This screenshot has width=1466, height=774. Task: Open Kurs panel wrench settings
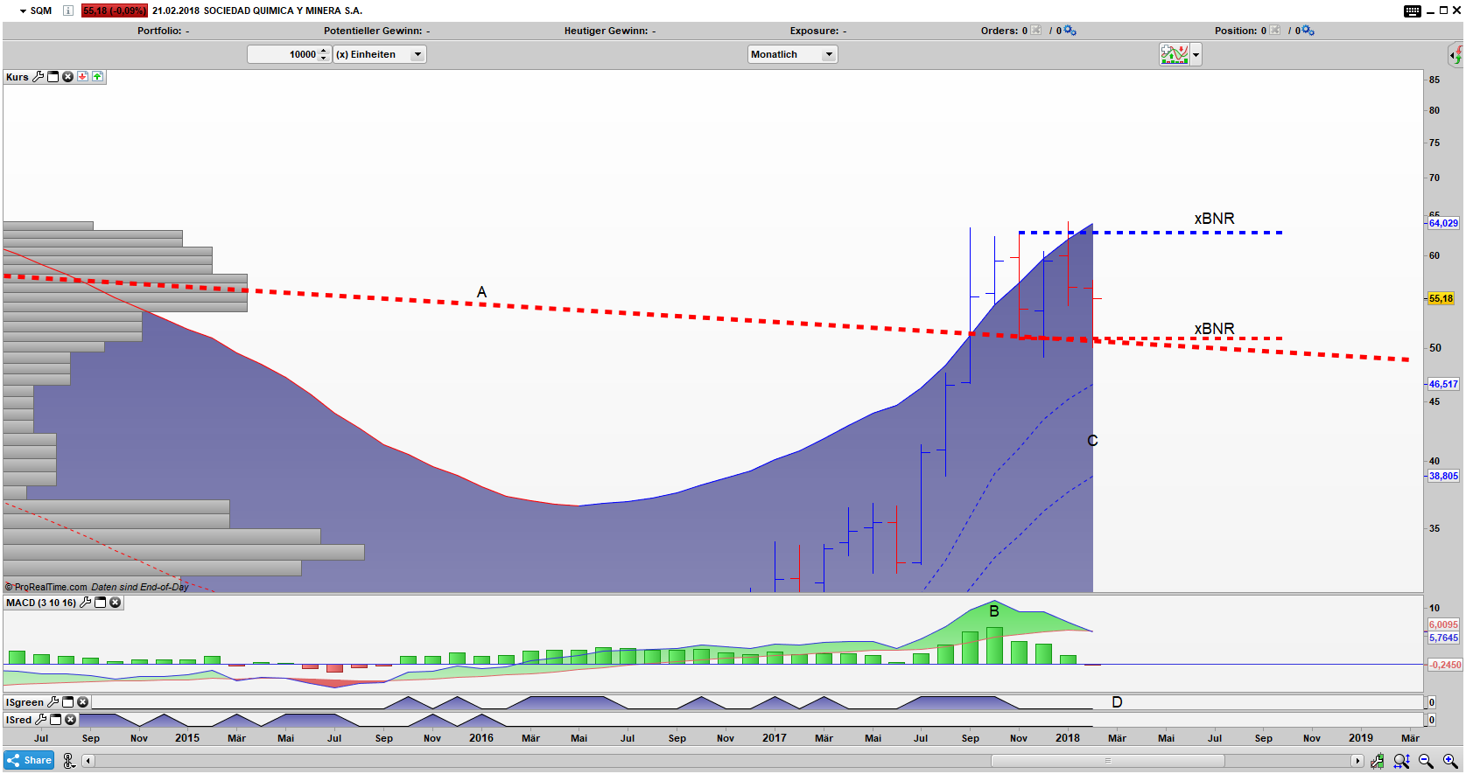(38, 77)
